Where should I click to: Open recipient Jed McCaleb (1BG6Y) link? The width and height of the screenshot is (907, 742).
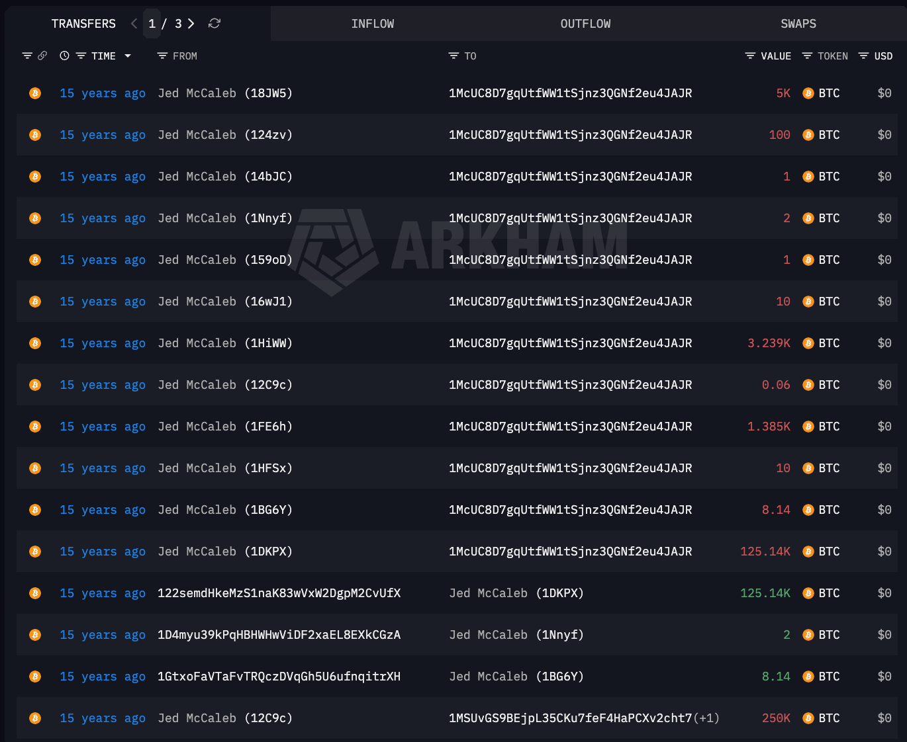coord(516,677)
